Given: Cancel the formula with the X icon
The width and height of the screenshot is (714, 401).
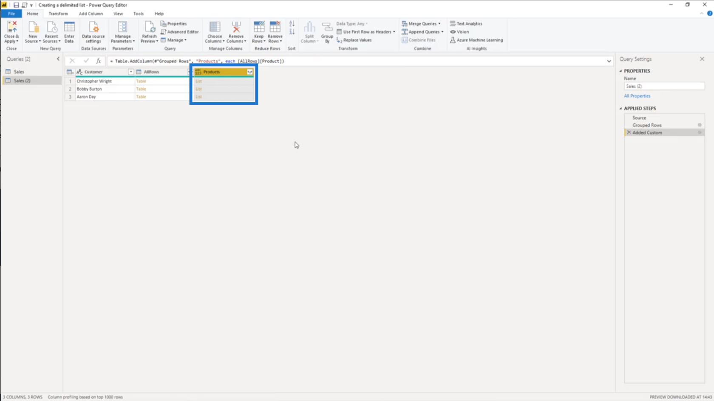Looking at the screenshot, I should (x=72, y=61).
